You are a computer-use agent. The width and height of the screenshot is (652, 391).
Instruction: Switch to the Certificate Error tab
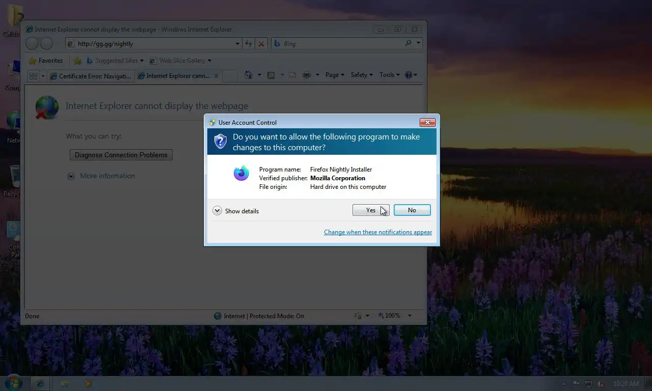(91, 76)
